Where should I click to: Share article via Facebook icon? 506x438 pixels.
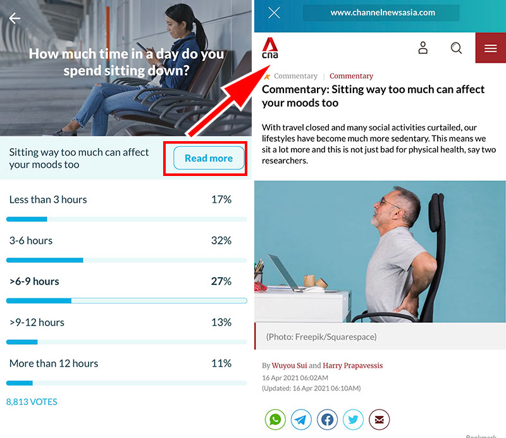click(x=327, y=420)
